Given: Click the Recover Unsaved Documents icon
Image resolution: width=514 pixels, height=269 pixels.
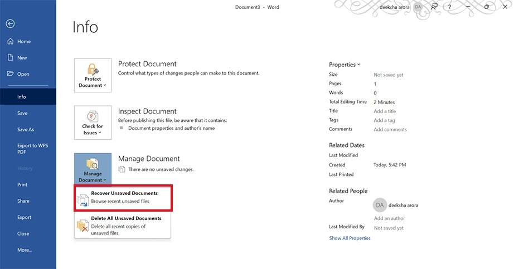Looking at the screenshot, I should [x=83, y=200].
